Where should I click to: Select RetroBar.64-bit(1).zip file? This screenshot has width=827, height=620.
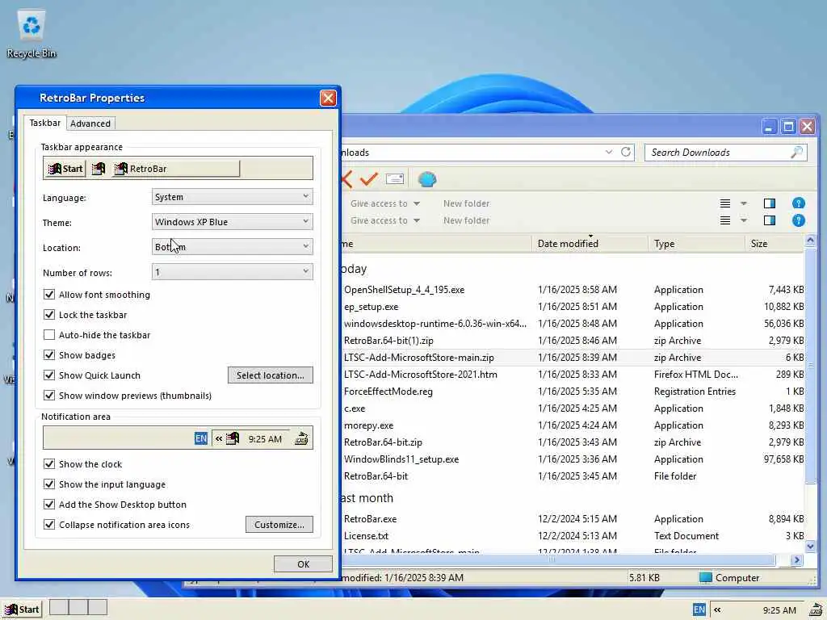pos(388,341)
